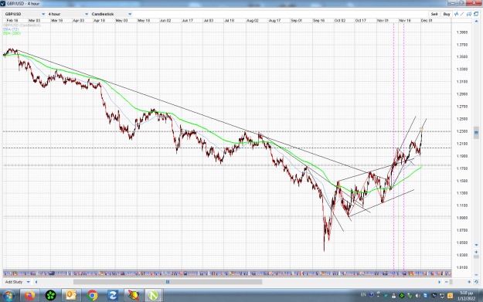Screen dimensions: 483x302
Task: Select the trend line drawing tool
Action: (462, 14)
